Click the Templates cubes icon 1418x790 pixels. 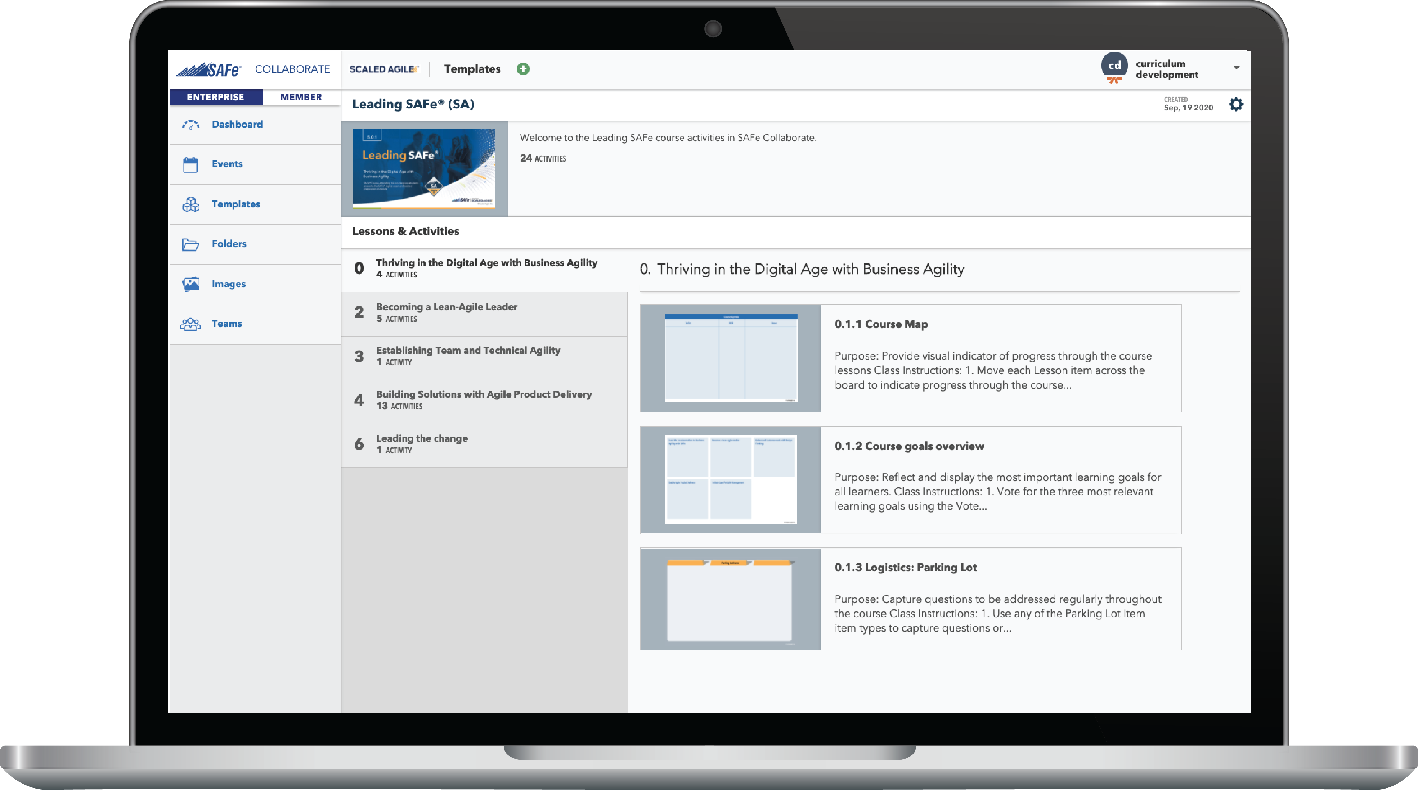(191, 204)
